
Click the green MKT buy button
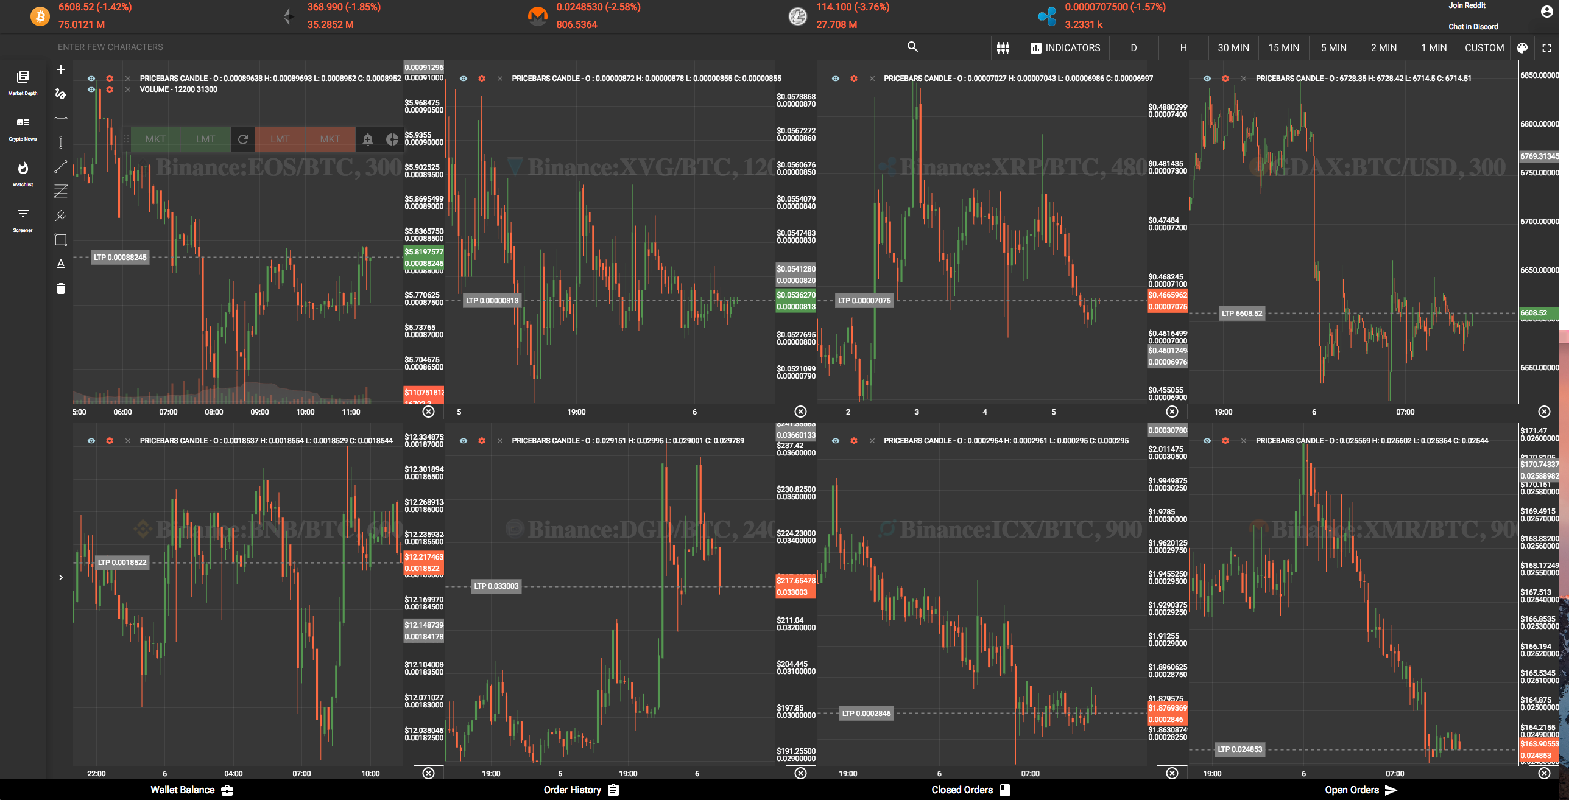tap(155, 139)
